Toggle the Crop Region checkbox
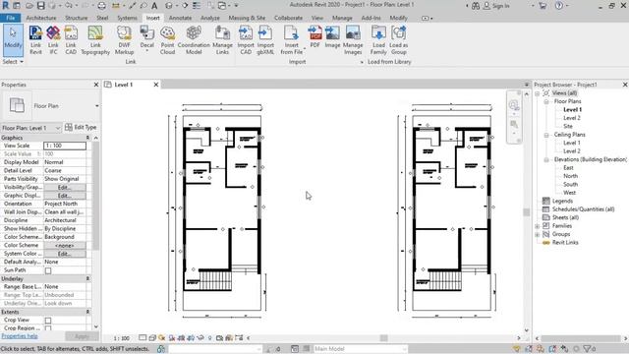Image resolution: width=629 pixels, height=354 pixels. [48, 328]
